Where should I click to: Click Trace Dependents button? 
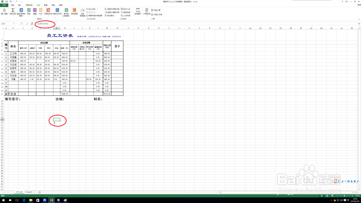112,12
